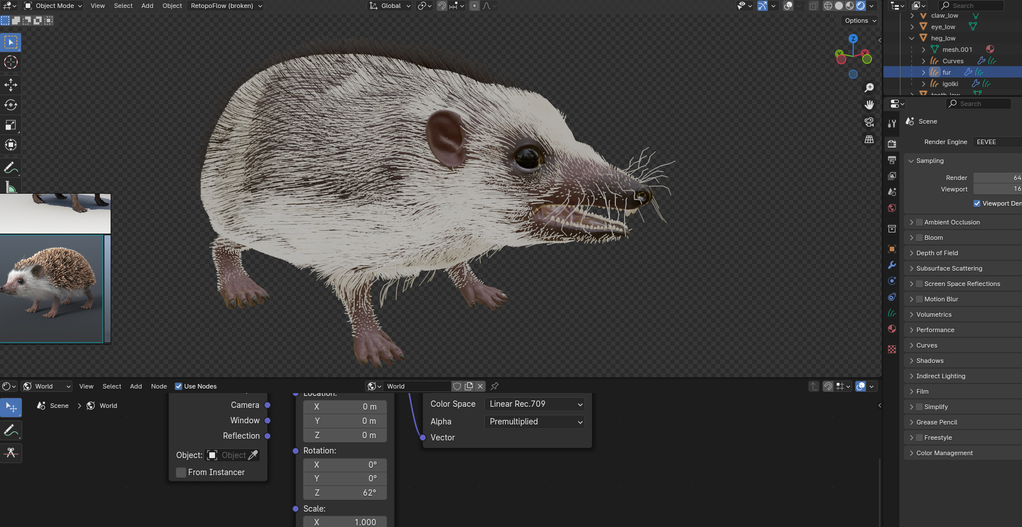
Task: Adjust the Render samples field
Action: tap(997, 178)
